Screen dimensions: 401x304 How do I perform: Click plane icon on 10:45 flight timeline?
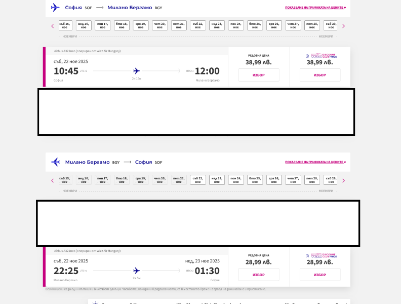(137, 70)
